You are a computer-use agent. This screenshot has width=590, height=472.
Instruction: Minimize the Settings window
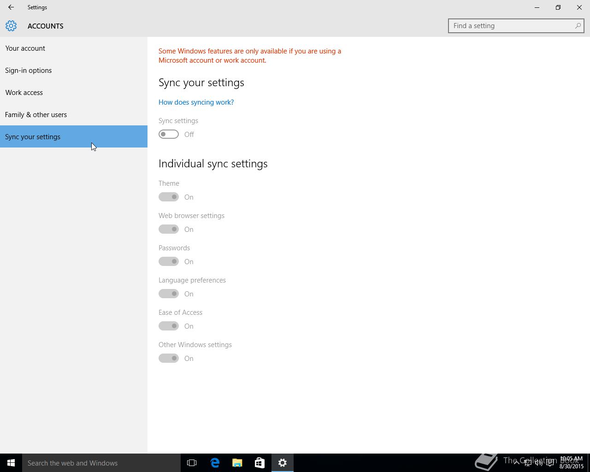pyautogui.click(x=537, y=7)
